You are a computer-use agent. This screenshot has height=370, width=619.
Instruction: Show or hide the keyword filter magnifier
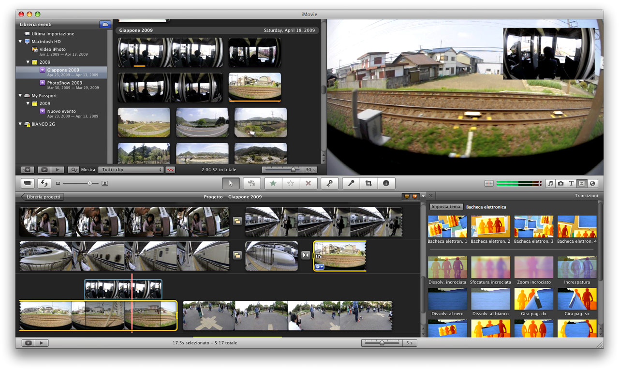(74, 170)
